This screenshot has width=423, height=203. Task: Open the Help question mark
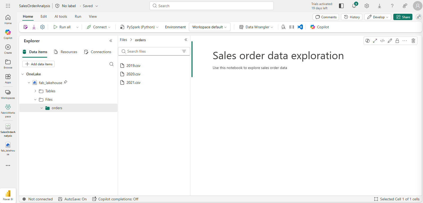[392, 6]
